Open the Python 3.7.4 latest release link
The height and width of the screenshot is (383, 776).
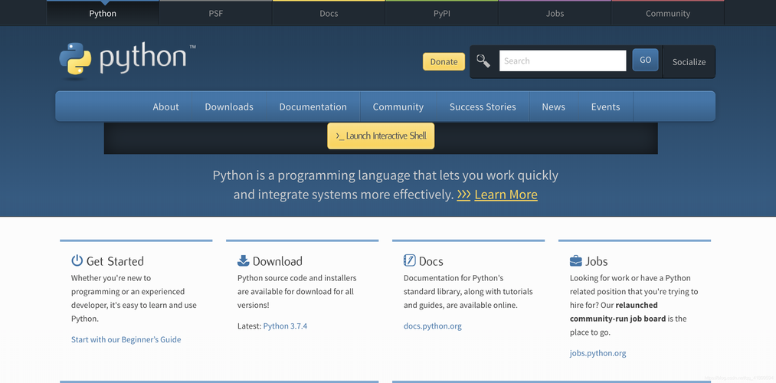tap(285, 326)
